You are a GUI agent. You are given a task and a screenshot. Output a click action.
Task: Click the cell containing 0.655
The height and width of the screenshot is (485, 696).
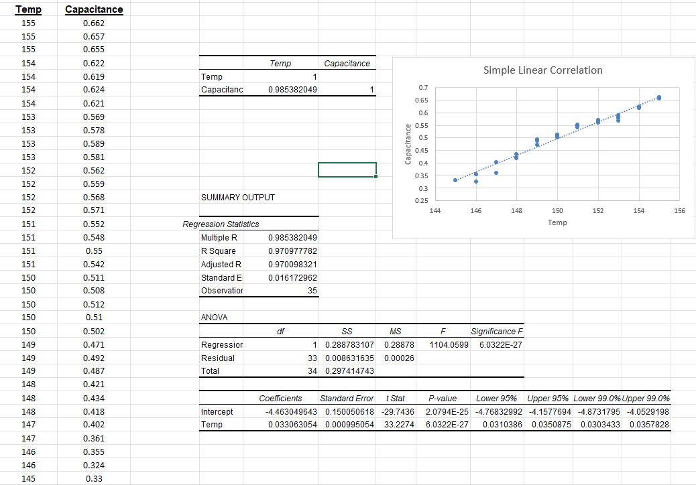[94, 49]
